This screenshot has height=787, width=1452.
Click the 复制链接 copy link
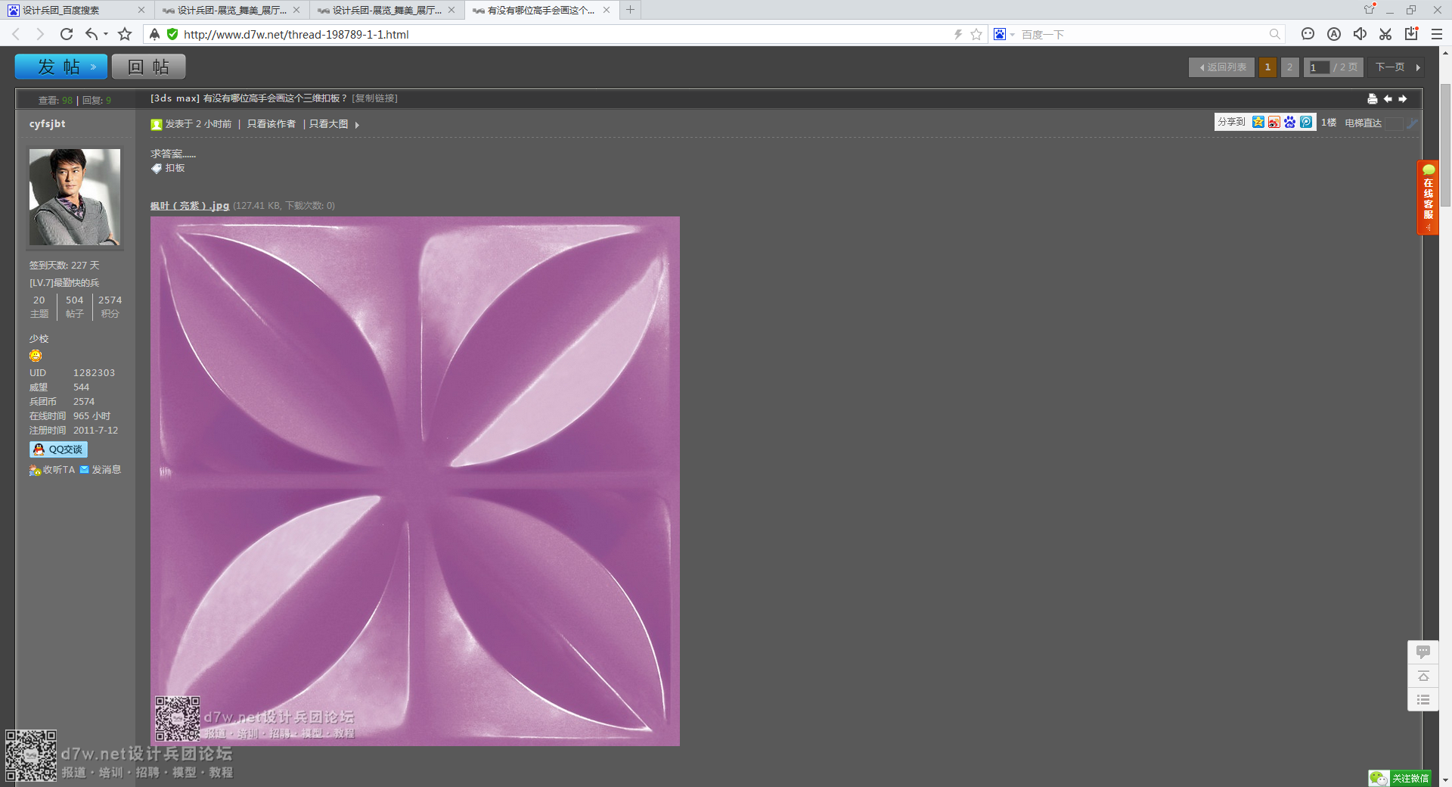[x=374, y=98]
